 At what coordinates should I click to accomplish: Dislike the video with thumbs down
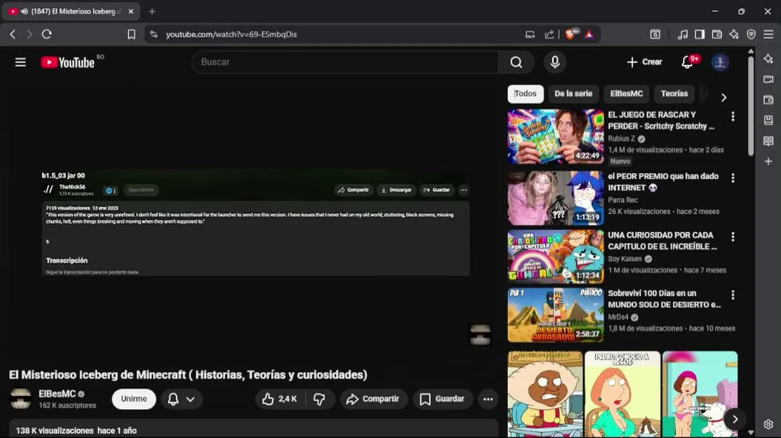click(x=319, y=399)
